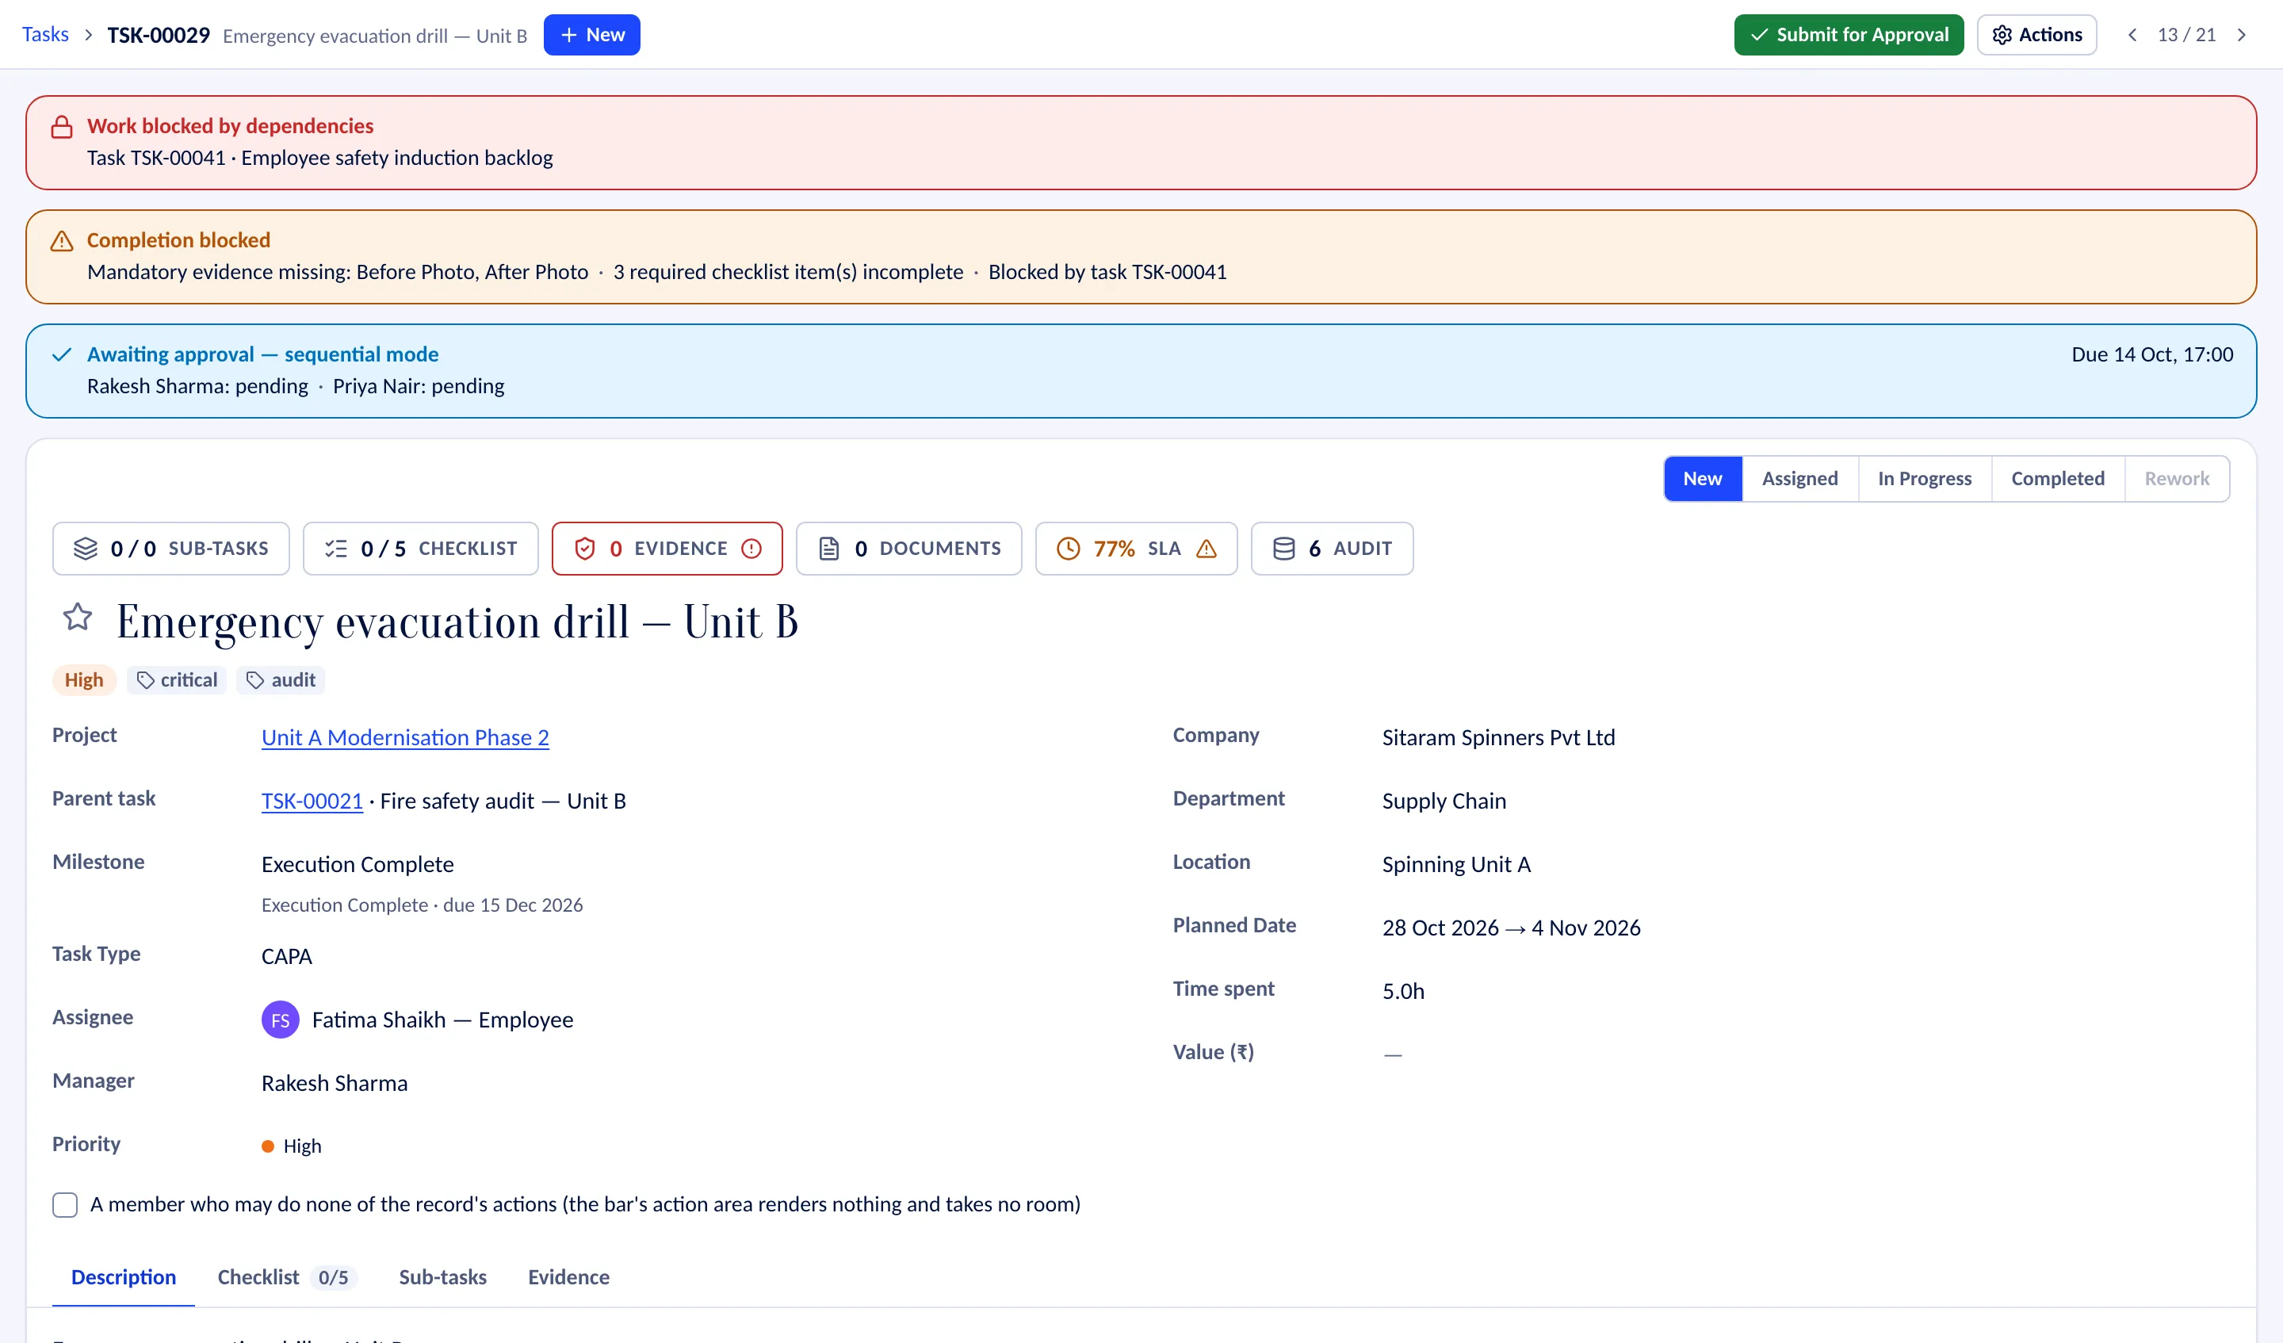
Task: Open the 6 Audit stat button
Action: click(x=1332, y=549)
